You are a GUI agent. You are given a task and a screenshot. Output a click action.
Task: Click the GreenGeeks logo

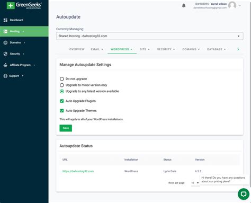point(24,5)
